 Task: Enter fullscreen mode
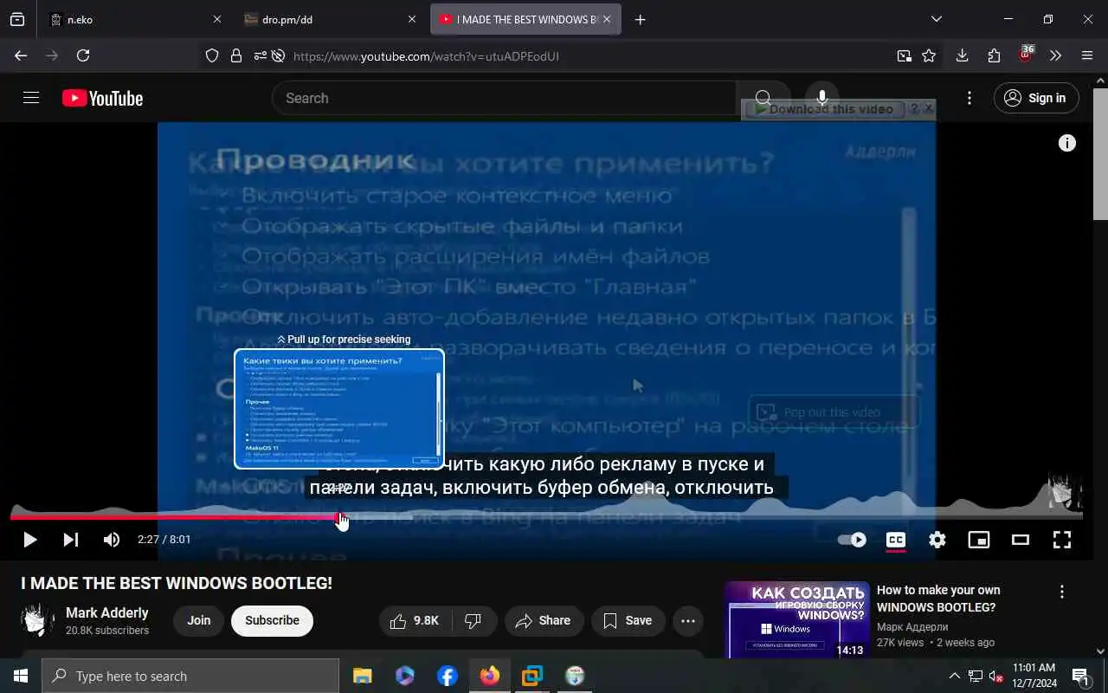click(x=1062, y=540)
